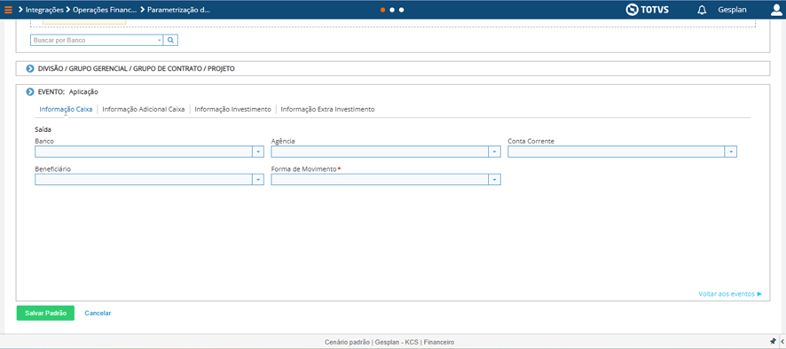Open the Agência dropdown arrow
Viewport: 786px width, 349px height.
coord(495,151)
